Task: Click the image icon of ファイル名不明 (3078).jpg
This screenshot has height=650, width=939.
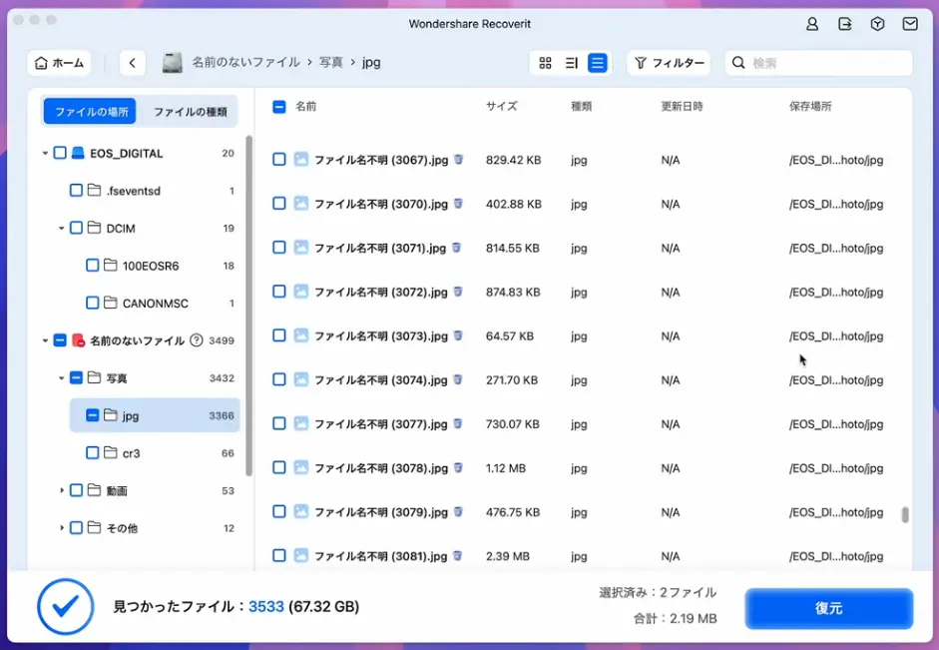Action: (x=301, y=468)
